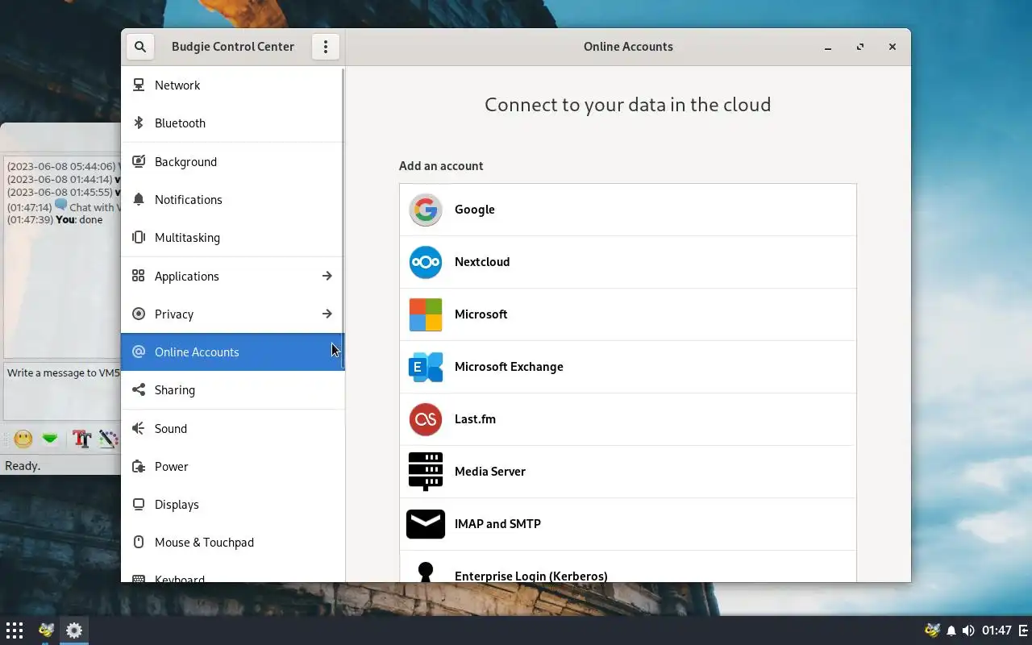Click the IMAP and SMTP envelope icon

[426, 524]
